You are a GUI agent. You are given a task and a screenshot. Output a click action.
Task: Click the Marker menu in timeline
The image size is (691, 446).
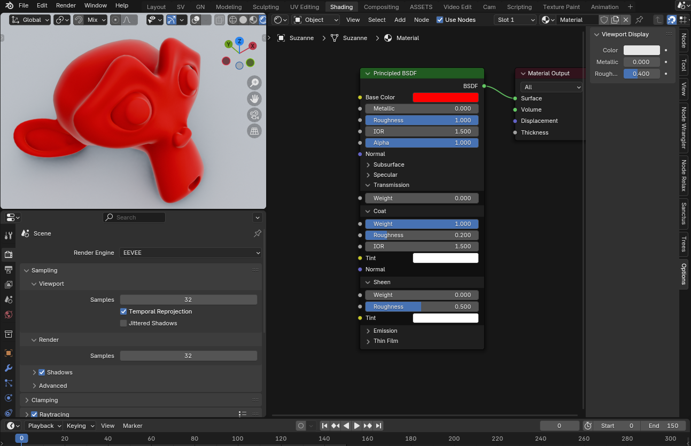(133, 426)
